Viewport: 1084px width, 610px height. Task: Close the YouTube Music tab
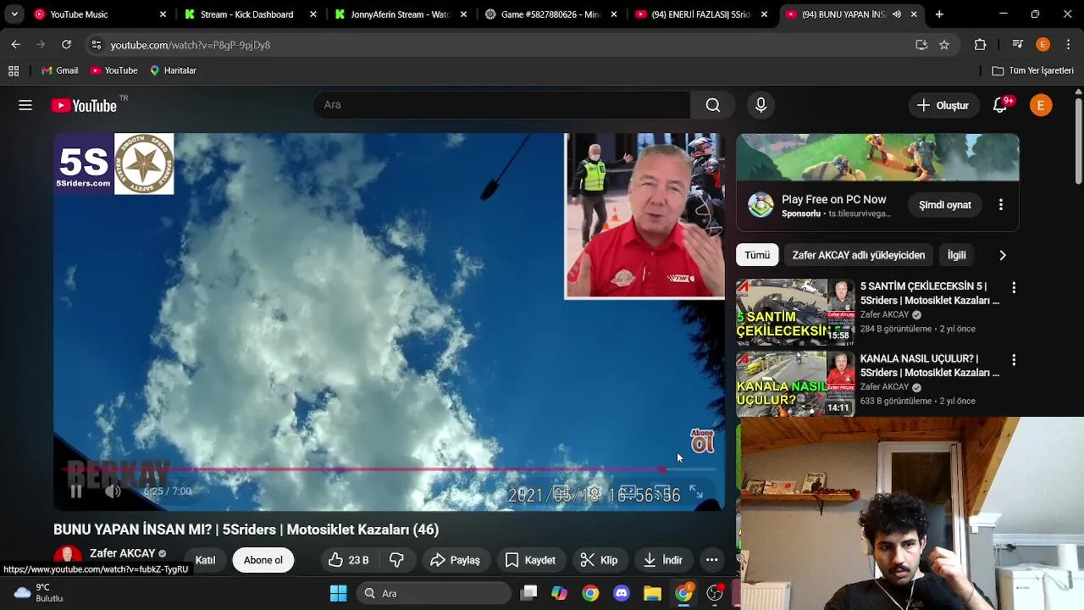click(163, 14)
